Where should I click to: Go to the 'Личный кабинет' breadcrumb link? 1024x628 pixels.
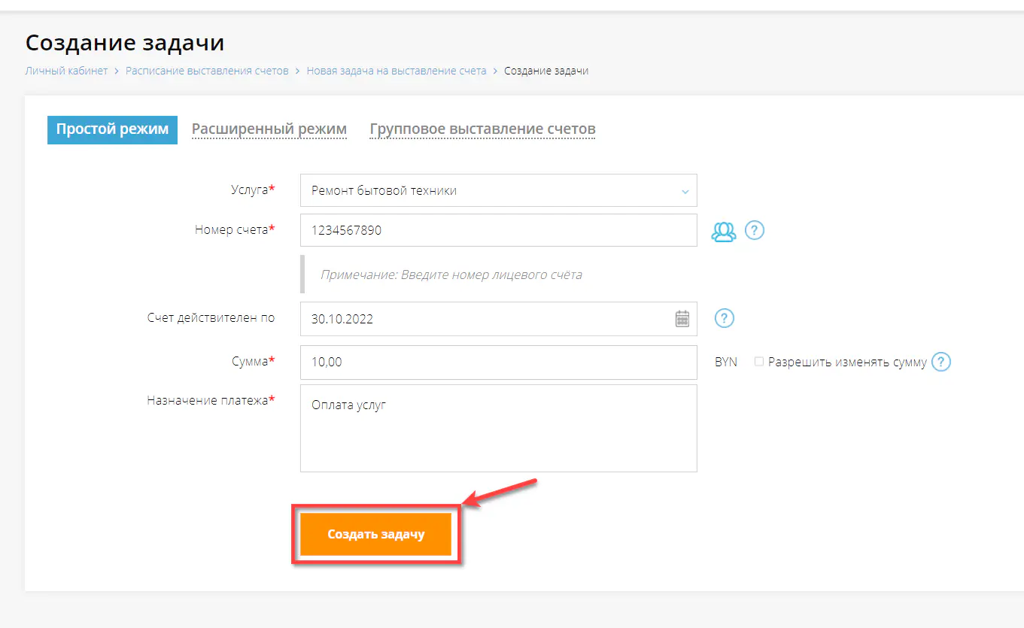67,71
